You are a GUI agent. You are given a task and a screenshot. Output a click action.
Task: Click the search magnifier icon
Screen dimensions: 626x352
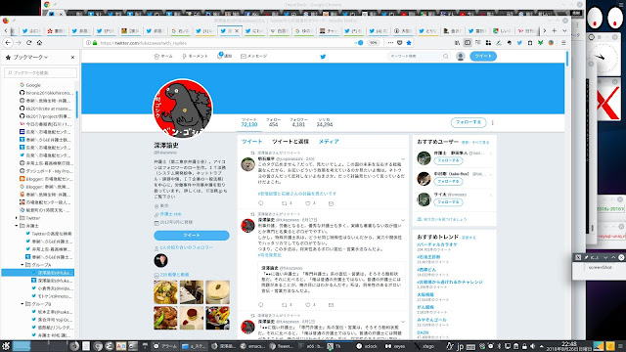[446, 57]
